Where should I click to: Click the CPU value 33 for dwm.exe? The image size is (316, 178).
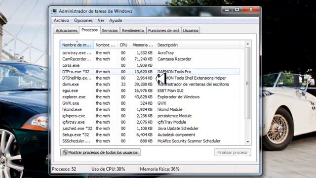[x=123, y=84]
